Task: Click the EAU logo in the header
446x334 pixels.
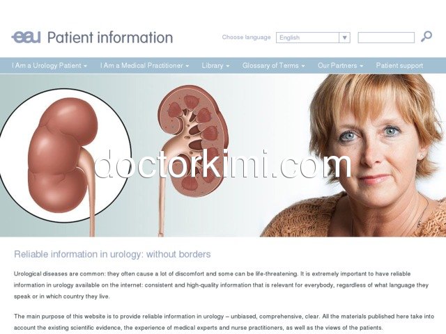Action: 26,37
